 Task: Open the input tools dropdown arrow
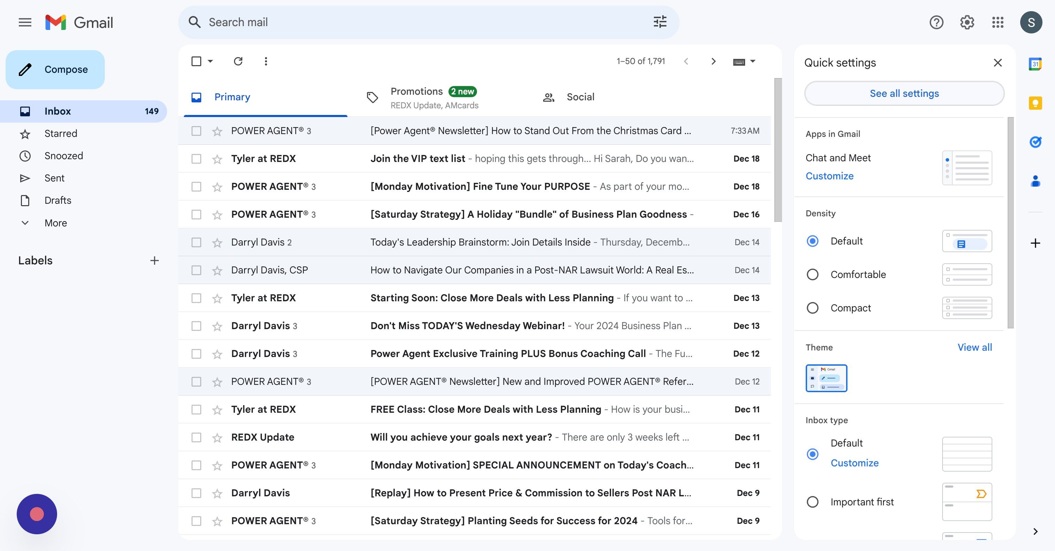(x=753, y=61)
